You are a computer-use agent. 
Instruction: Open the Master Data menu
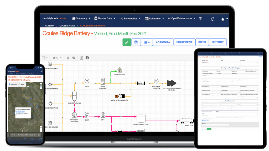click(105, 18)
